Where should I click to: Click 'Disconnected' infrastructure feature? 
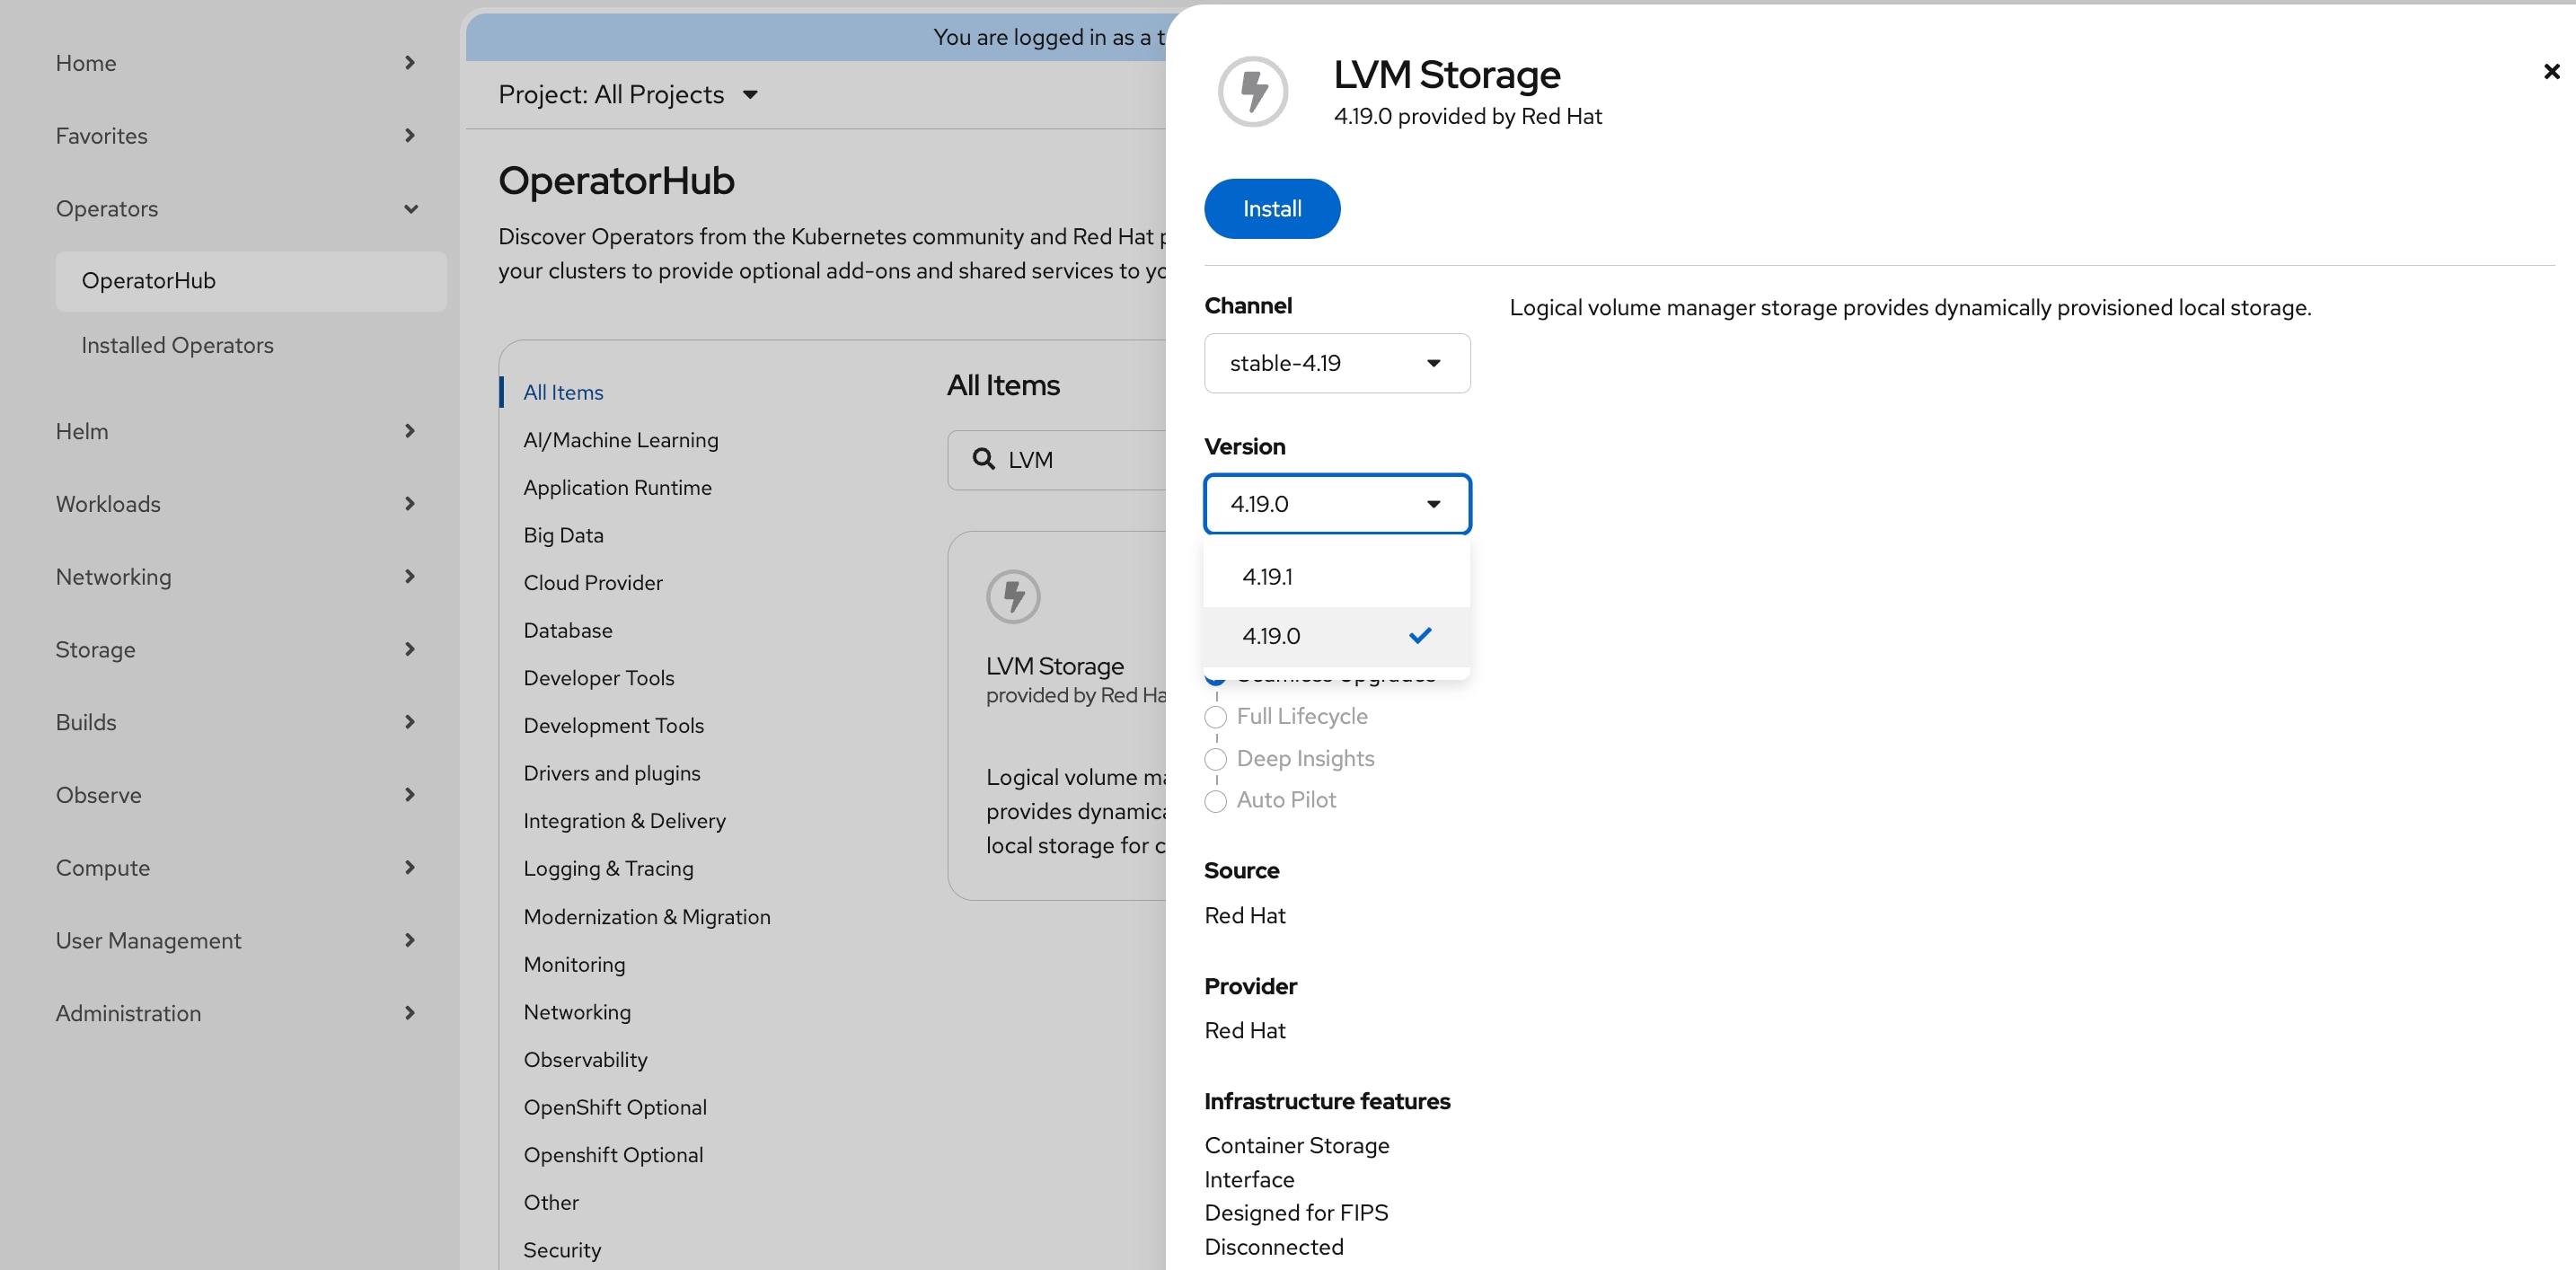coord(1274,1248)
